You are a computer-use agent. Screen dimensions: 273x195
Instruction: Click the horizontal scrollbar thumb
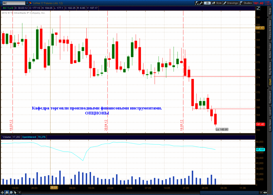coord(229,192)
